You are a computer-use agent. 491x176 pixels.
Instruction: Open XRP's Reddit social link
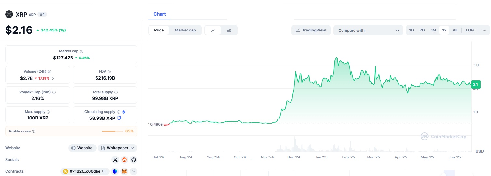pos(124,160)
